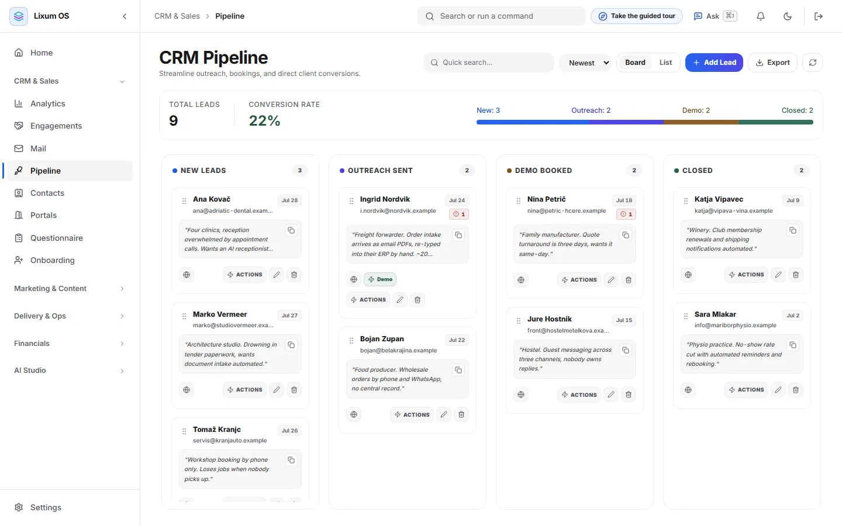Viewport: 842px width, 526px height.
Task: Refresh the pipeline with the reload icon
Action: pos(813,63)
